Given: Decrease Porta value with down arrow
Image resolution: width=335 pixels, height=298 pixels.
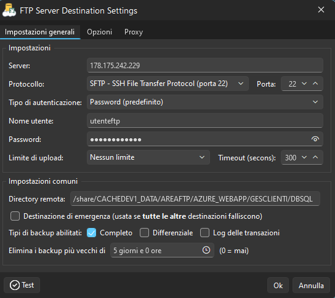Looking at the screenshot, I should click(304, 84).
